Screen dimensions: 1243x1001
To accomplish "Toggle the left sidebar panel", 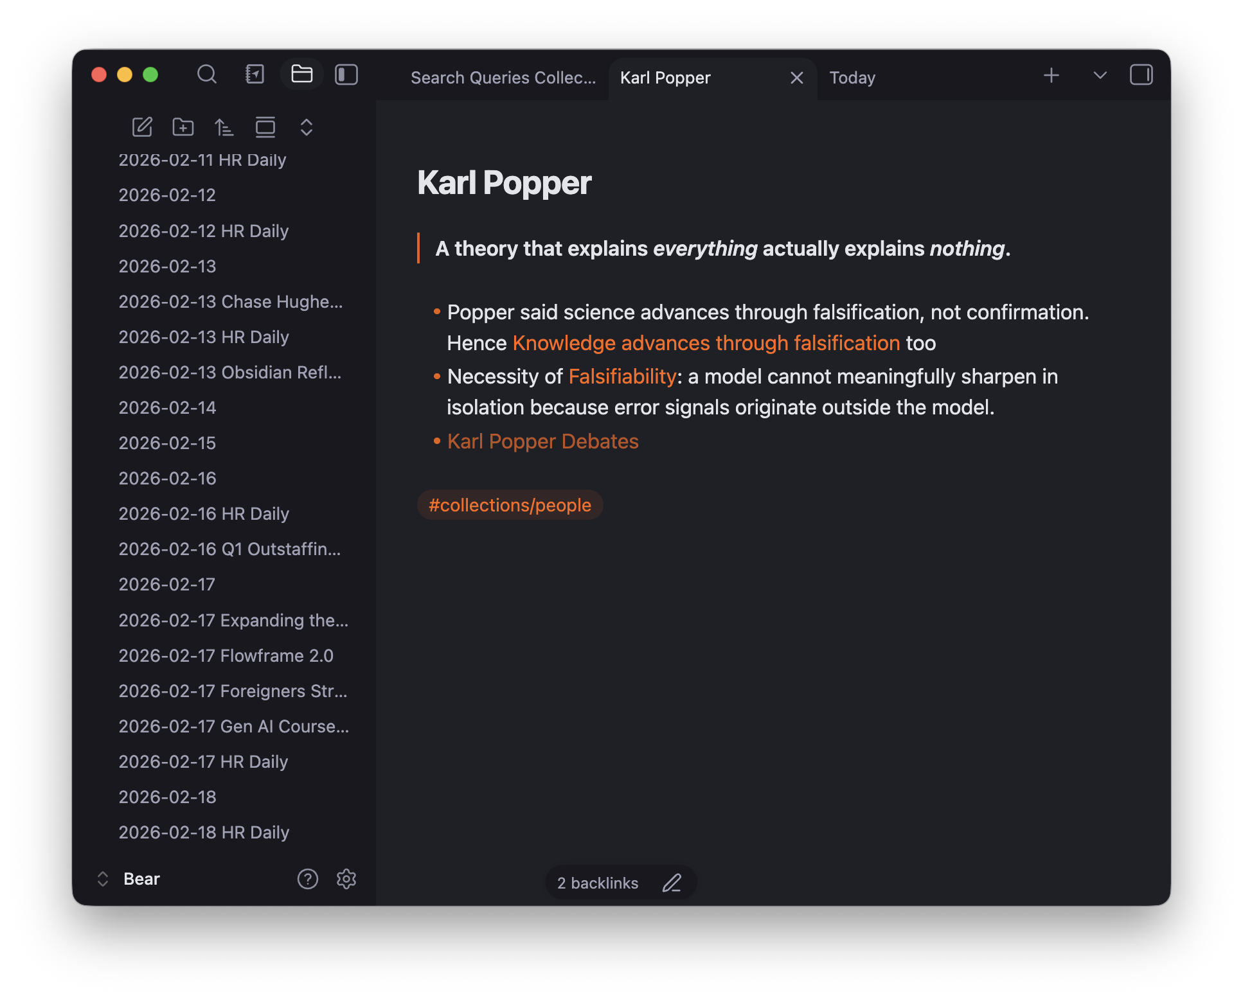I will coord(346,75).
